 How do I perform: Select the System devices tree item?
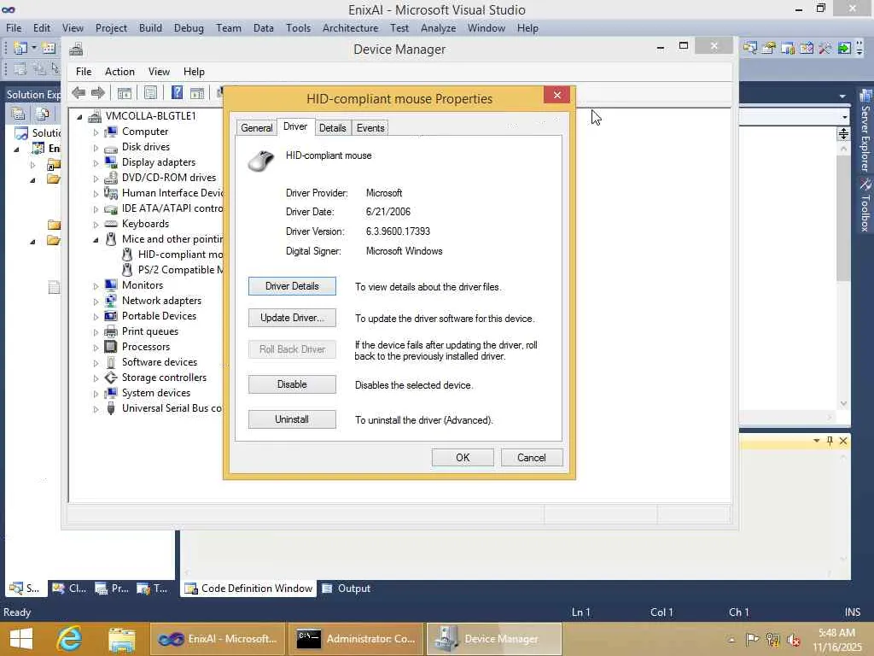pyautogui.click(x=156, y=393)
